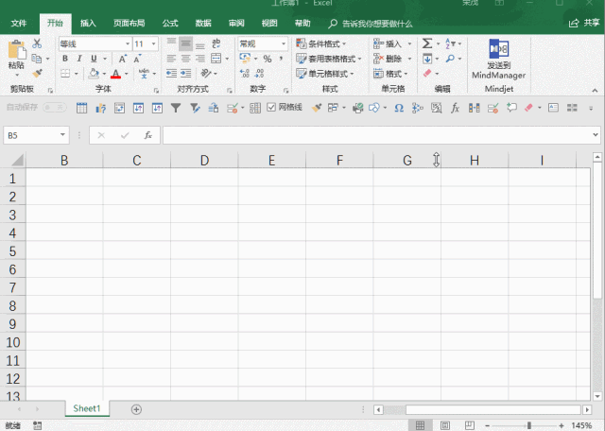Click 删除 delete cells button
Image resolution: width=605 pixels, height=431 pixels.
tap(389, 59)
